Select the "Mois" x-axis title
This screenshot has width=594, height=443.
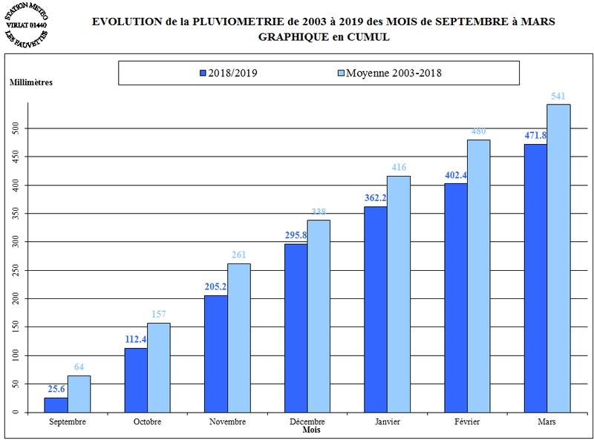[311, 430]
